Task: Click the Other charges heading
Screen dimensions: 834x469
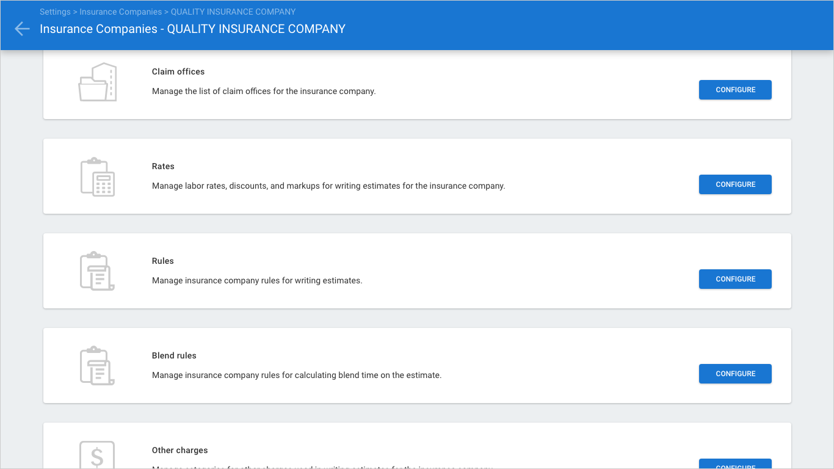Action: [x=179, y=450]
